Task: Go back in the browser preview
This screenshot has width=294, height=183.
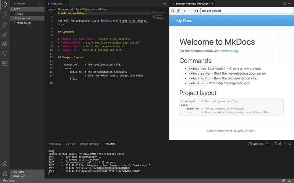Action: tap(185, 11)
